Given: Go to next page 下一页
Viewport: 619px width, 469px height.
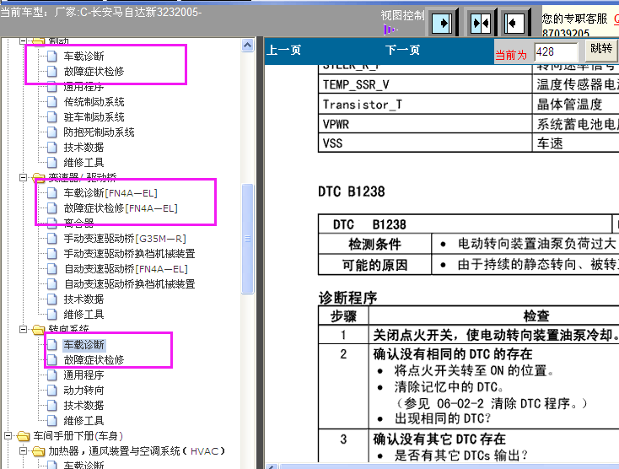Looking at the screenshot, I should [402, 50].
